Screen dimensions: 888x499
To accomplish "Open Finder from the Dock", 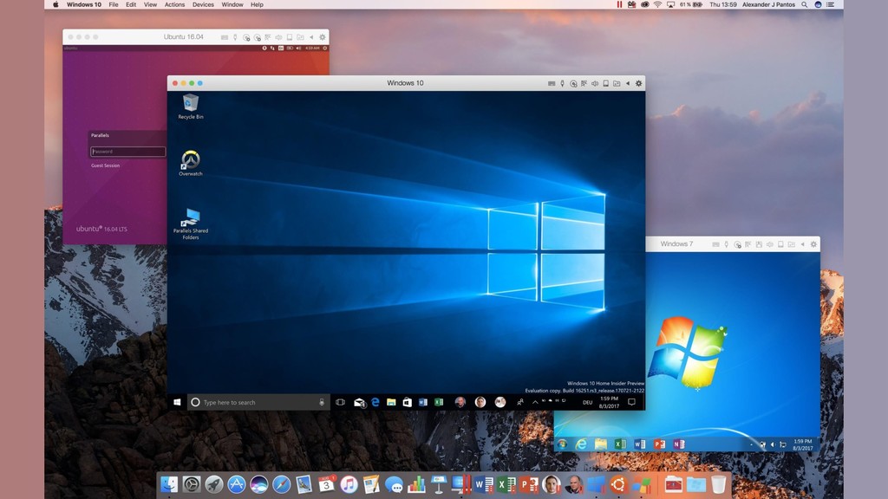I will pos(169,484).
